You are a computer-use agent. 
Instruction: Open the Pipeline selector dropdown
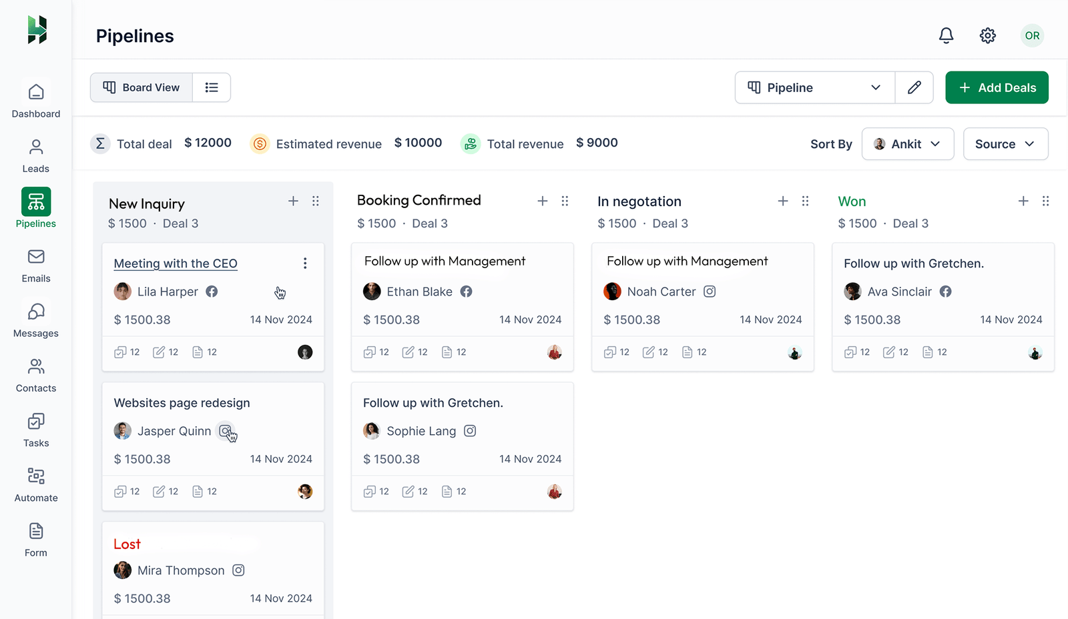[814, 87]
